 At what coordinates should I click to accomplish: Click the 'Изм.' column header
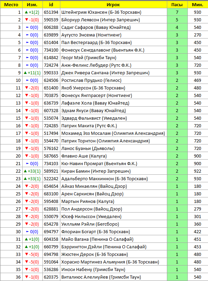[32, 5]
